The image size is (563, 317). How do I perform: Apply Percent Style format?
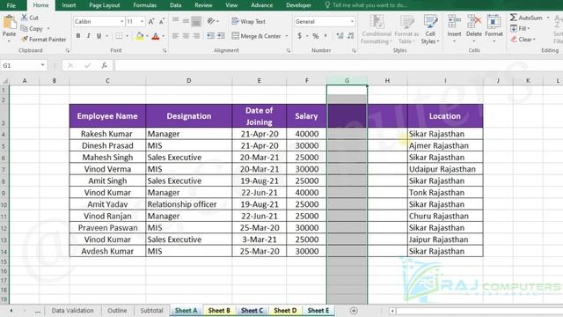pos(316,36)
